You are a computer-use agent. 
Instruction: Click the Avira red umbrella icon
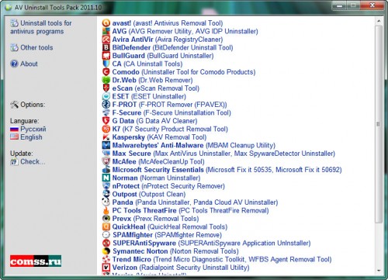point(106,40)
